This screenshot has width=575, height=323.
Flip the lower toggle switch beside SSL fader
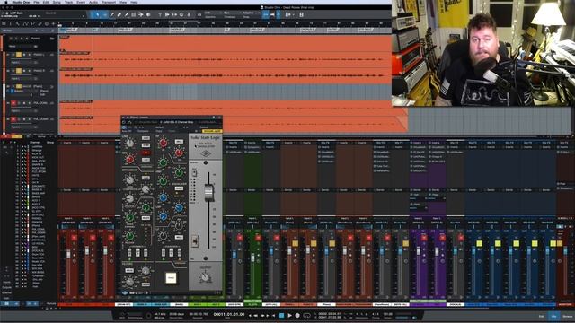click(x=195, y=241)
